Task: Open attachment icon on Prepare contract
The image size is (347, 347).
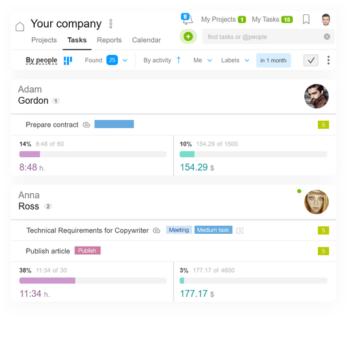Action: tap(86, 125)
